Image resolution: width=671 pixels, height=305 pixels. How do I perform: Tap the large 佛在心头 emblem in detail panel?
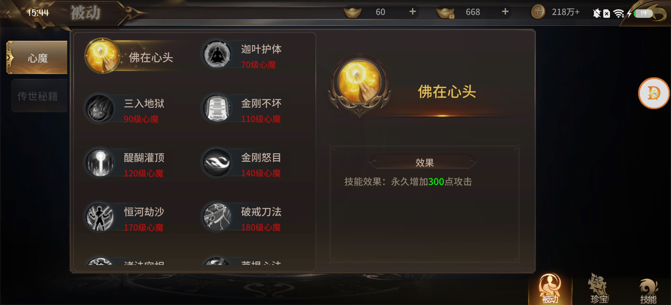(x=359, y=84)
